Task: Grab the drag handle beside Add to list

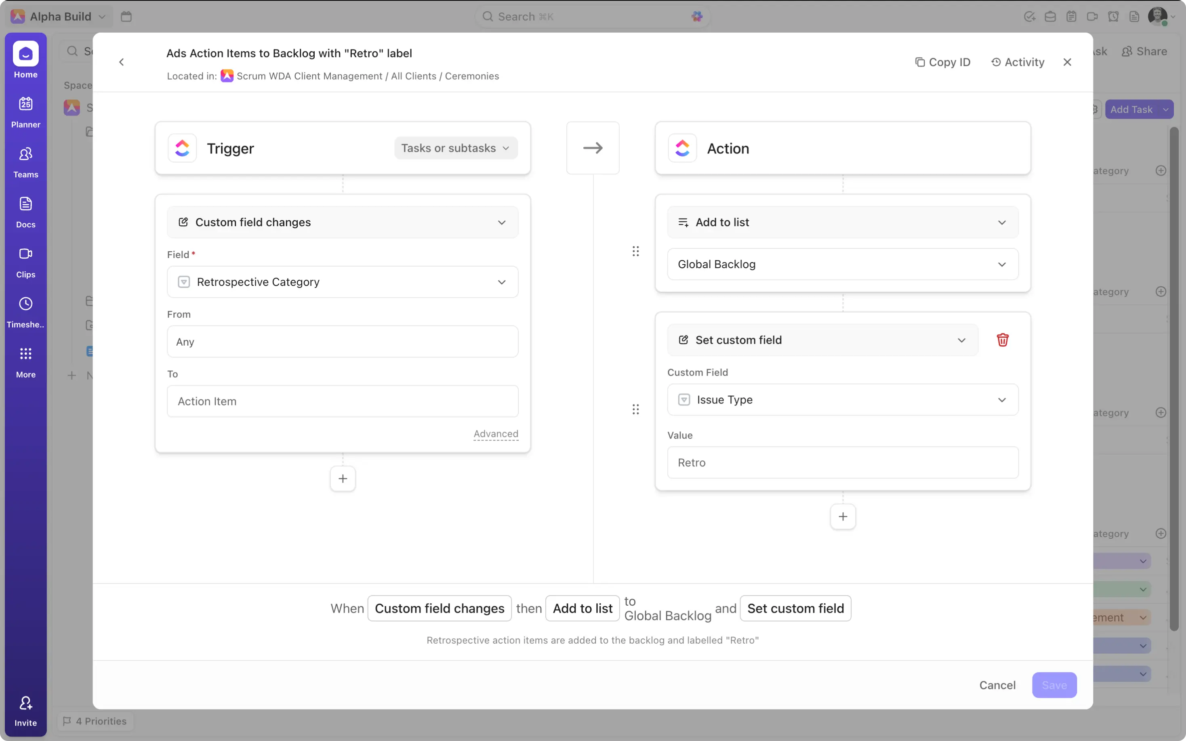Action: pyautogui.click(x=635, y=252)
